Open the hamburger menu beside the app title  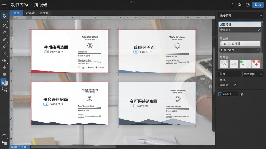4,5
